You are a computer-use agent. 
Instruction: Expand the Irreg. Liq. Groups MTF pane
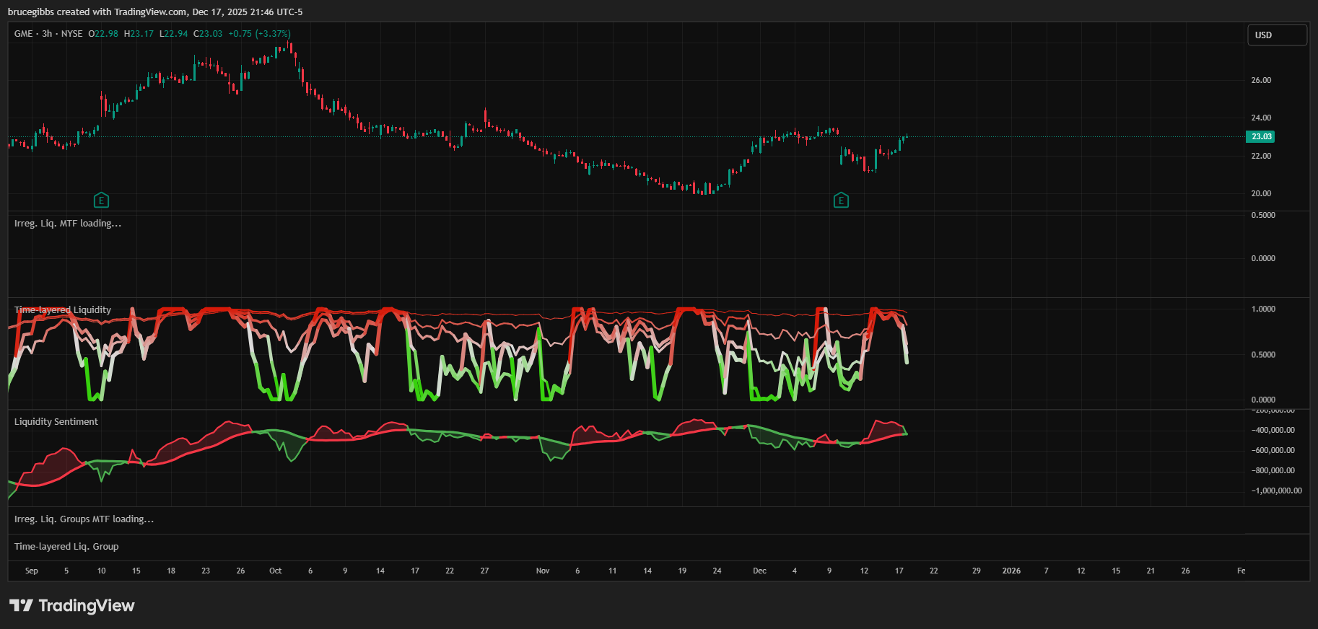84,519
